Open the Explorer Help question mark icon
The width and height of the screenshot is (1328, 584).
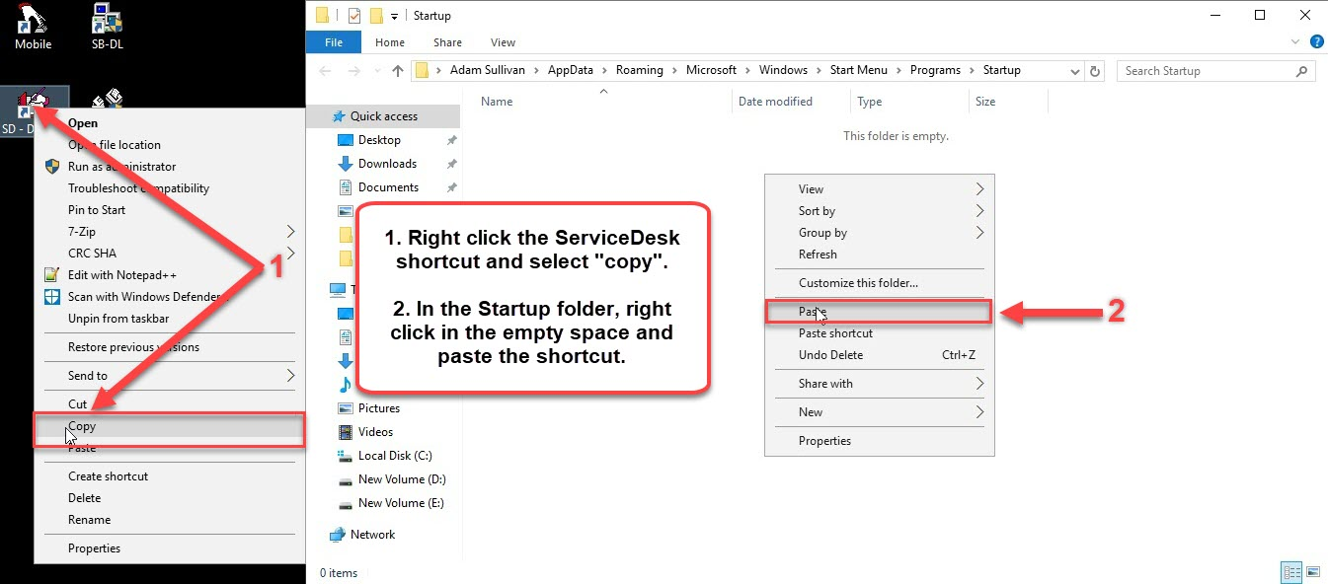coord(1316,42)
